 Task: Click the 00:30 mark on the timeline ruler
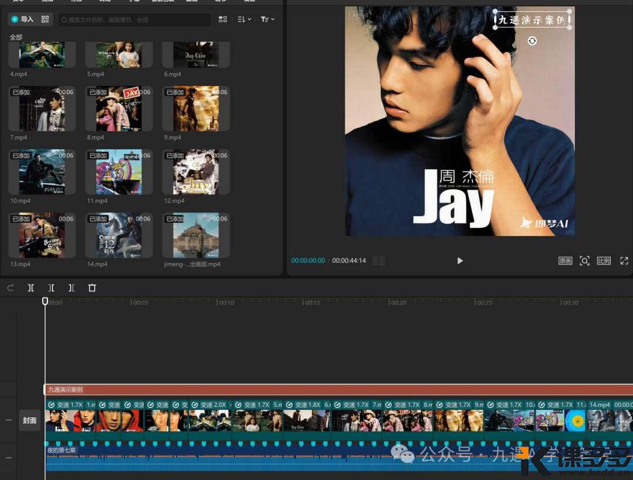570,303
